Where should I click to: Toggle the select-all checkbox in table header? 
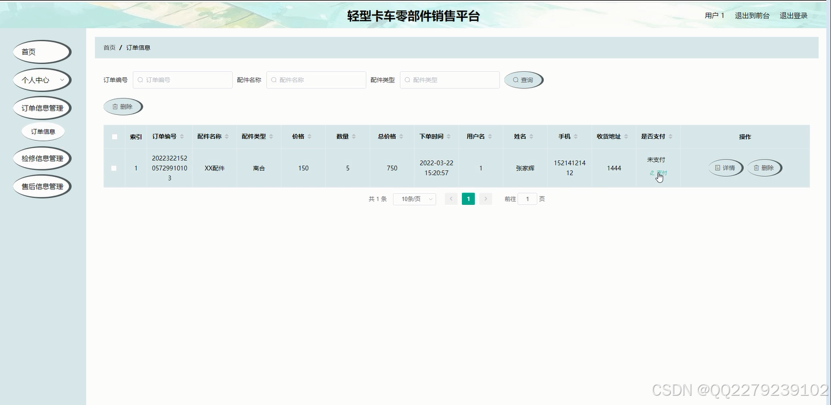(114, 136)
